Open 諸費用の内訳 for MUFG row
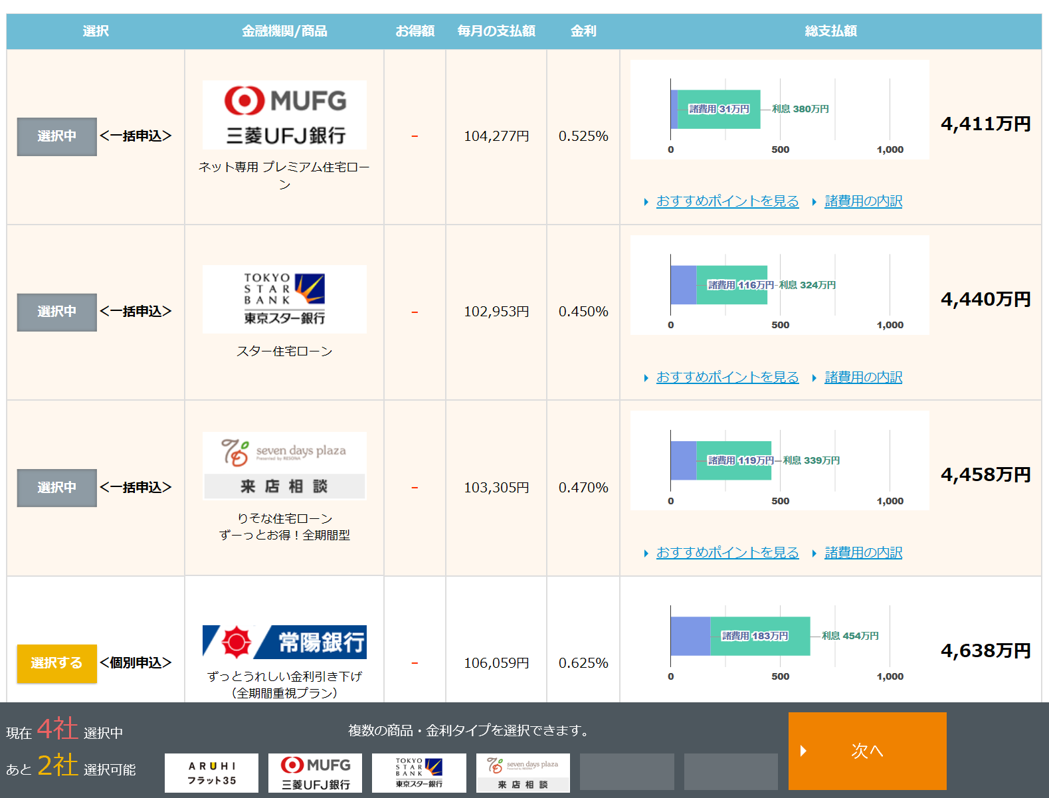The height and width of the screenshot is (798, 1049). point(864,201)
